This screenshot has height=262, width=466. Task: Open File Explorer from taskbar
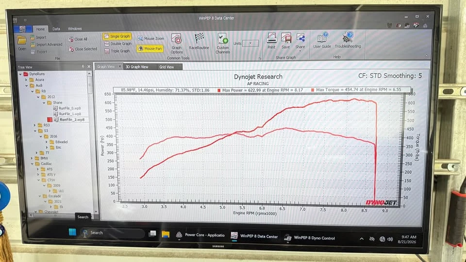(x=166, y=234)
